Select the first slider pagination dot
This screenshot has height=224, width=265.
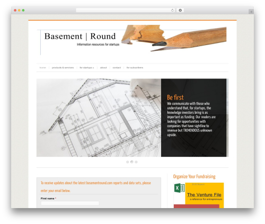[x=128, y=162]
